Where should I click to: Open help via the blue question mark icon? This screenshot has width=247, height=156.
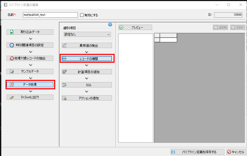pos(110,24)
